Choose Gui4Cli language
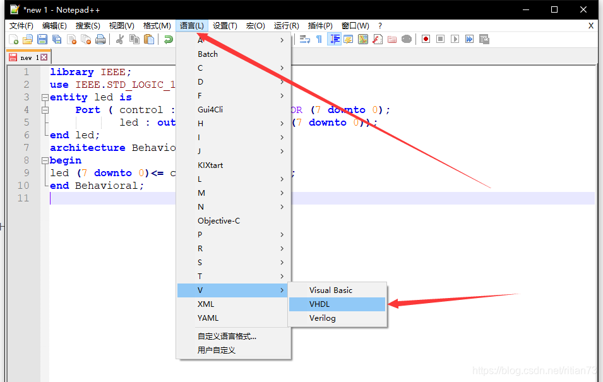 (x=234, y=110)
